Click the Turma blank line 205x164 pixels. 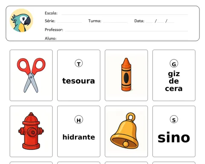click(115, 22)
